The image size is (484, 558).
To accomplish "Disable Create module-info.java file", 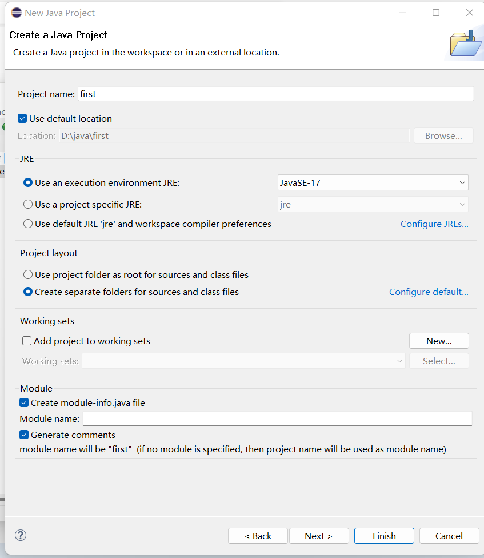I will pos(24,403).
